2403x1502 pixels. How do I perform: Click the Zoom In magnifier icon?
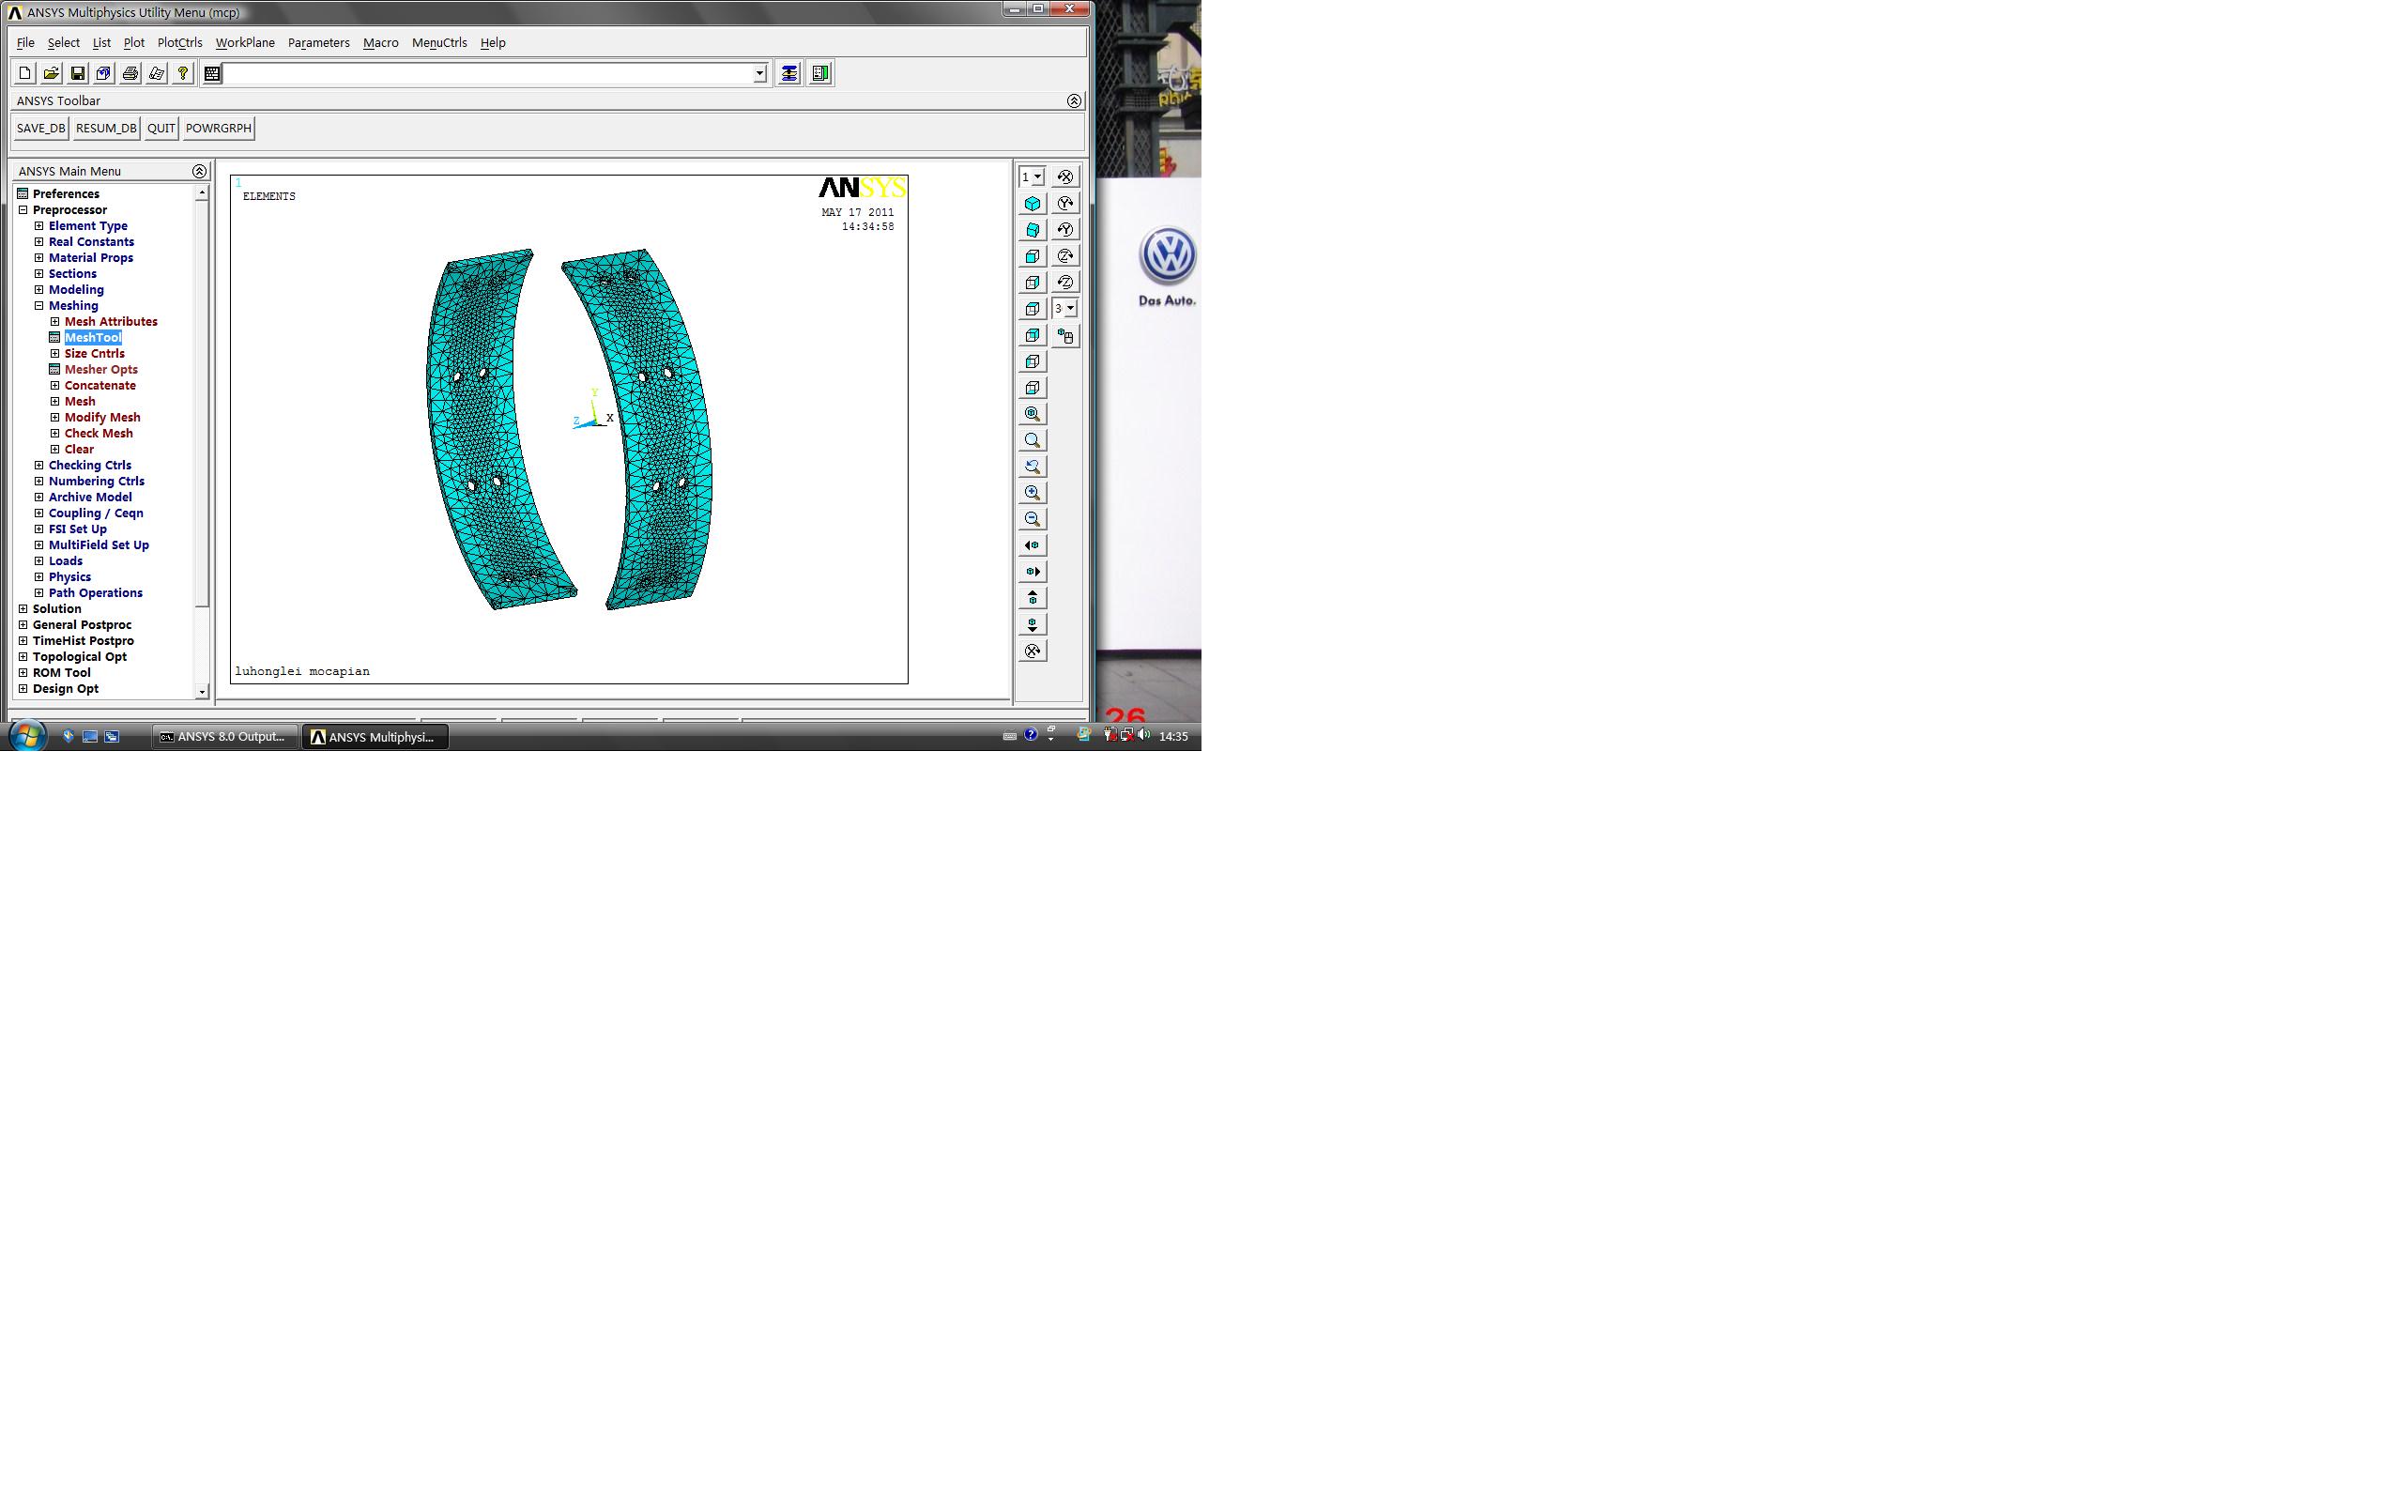[x=1032, y=493]
